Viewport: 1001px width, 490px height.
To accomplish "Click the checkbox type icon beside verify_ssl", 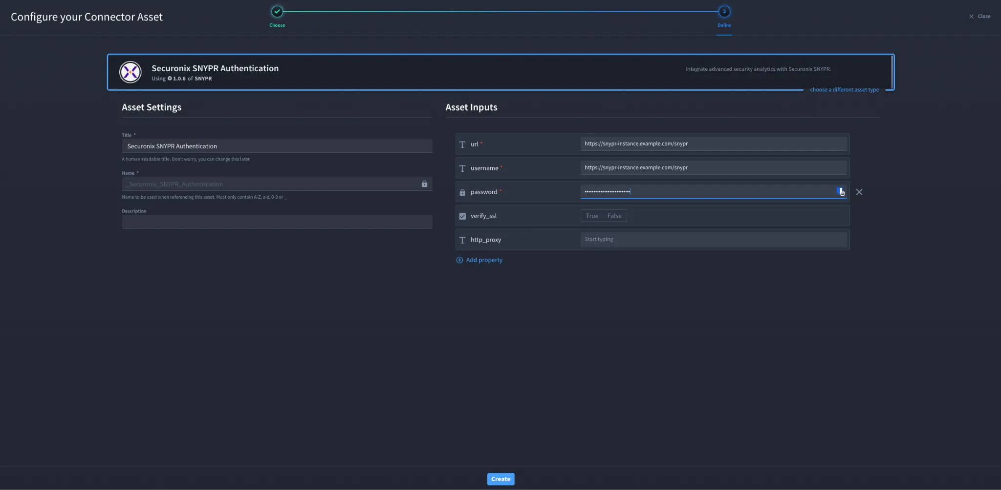I will click(462, 216).
